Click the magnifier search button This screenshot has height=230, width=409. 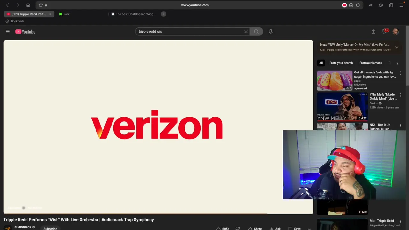pyautogui.click(x=256, y=31)
